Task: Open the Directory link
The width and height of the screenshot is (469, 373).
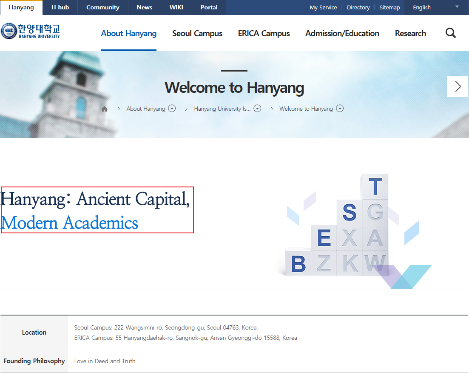Action: (x=358, y=8)
